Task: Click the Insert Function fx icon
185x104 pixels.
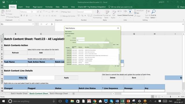Action: pos(52,24)
